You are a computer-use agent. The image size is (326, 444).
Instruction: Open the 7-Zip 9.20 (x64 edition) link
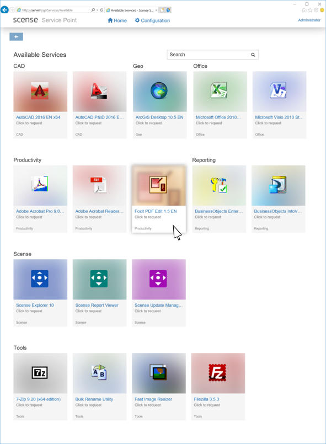tap(38, 399)
